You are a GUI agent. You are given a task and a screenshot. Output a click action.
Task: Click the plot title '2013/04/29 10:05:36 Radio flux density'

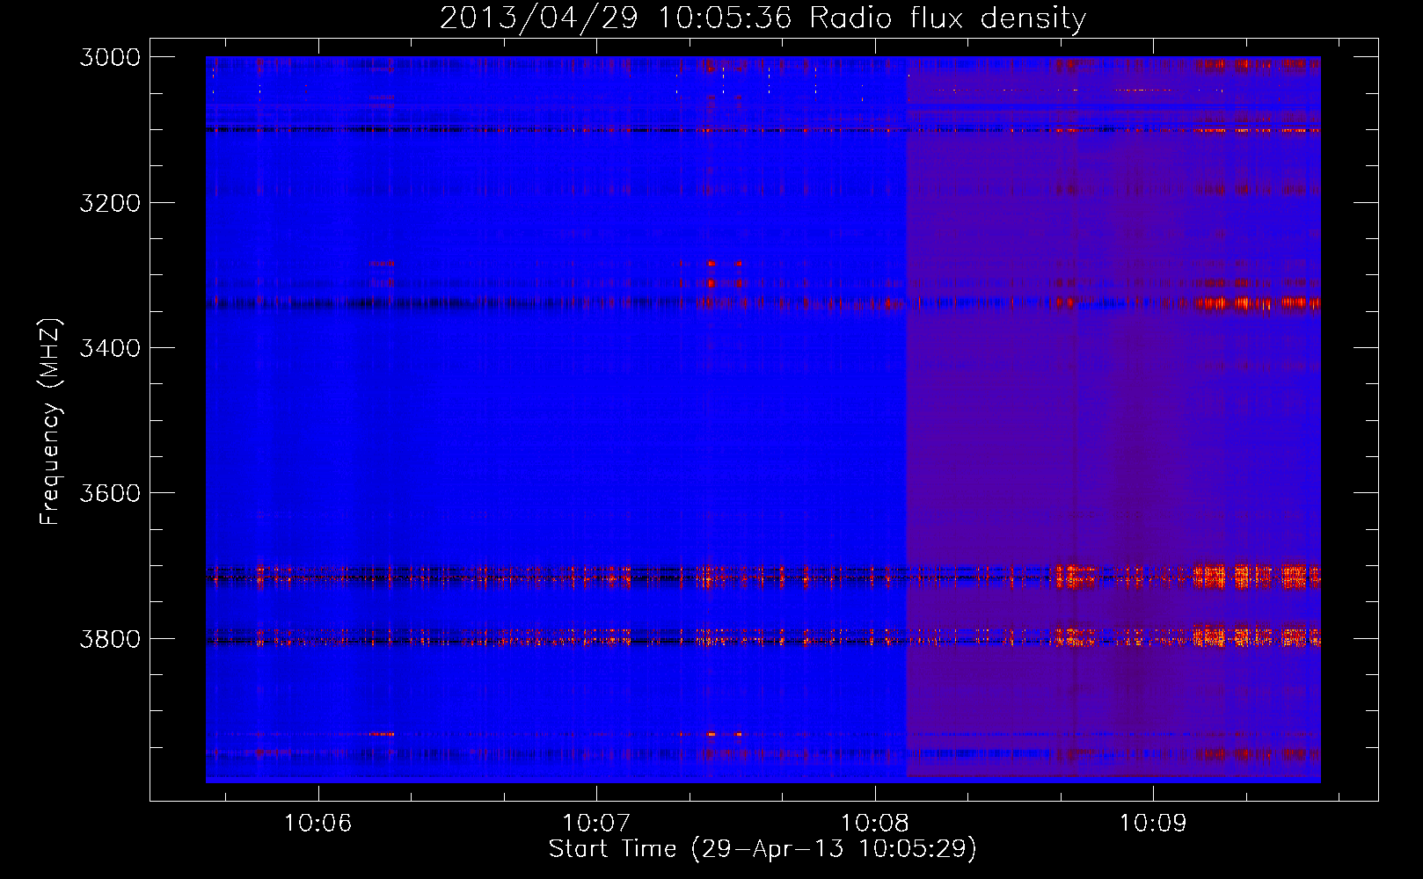click(763, 18)
